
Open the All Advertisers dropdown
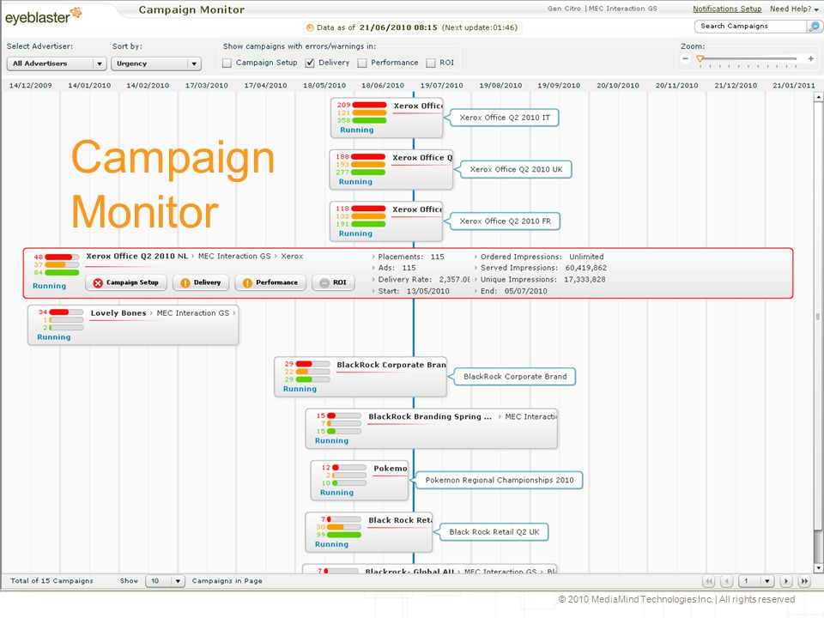[57, 64]
